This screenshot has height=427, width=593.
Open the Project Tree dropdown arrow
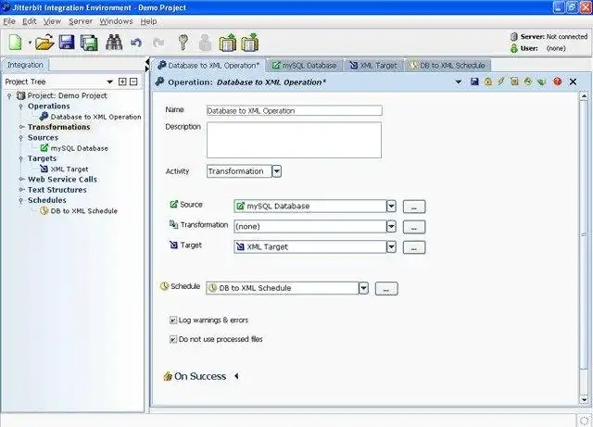(109, 82)
